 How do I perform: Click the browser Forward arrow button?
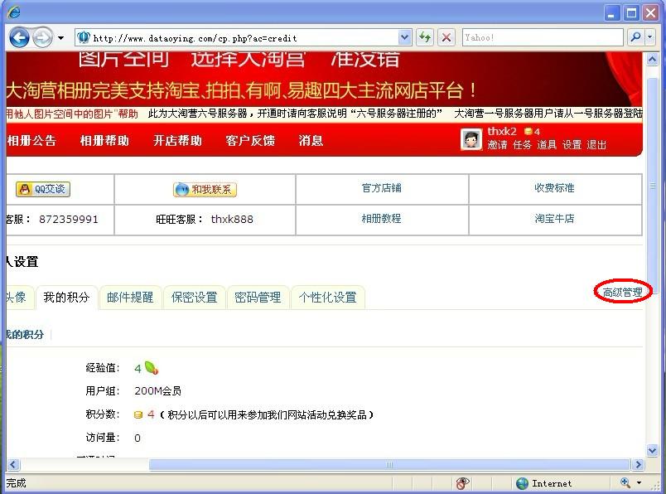[x=42, y=38]
